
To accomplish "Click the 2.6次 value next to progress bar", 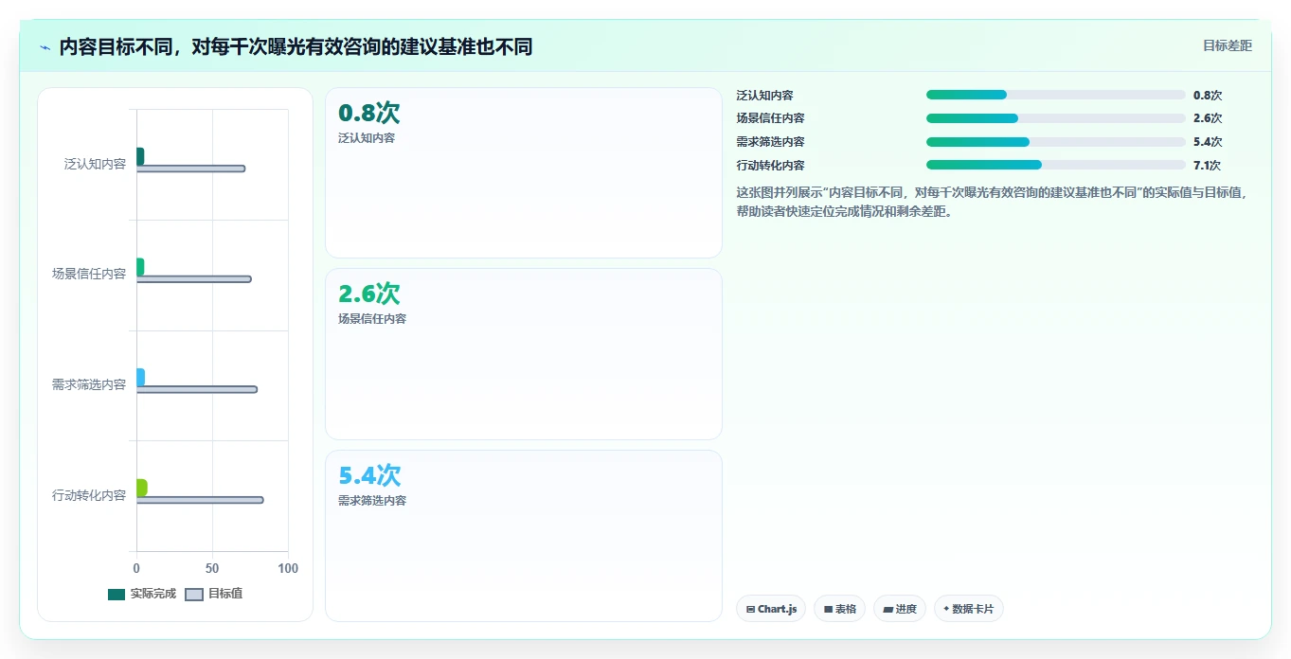I will coord(1208,118).
